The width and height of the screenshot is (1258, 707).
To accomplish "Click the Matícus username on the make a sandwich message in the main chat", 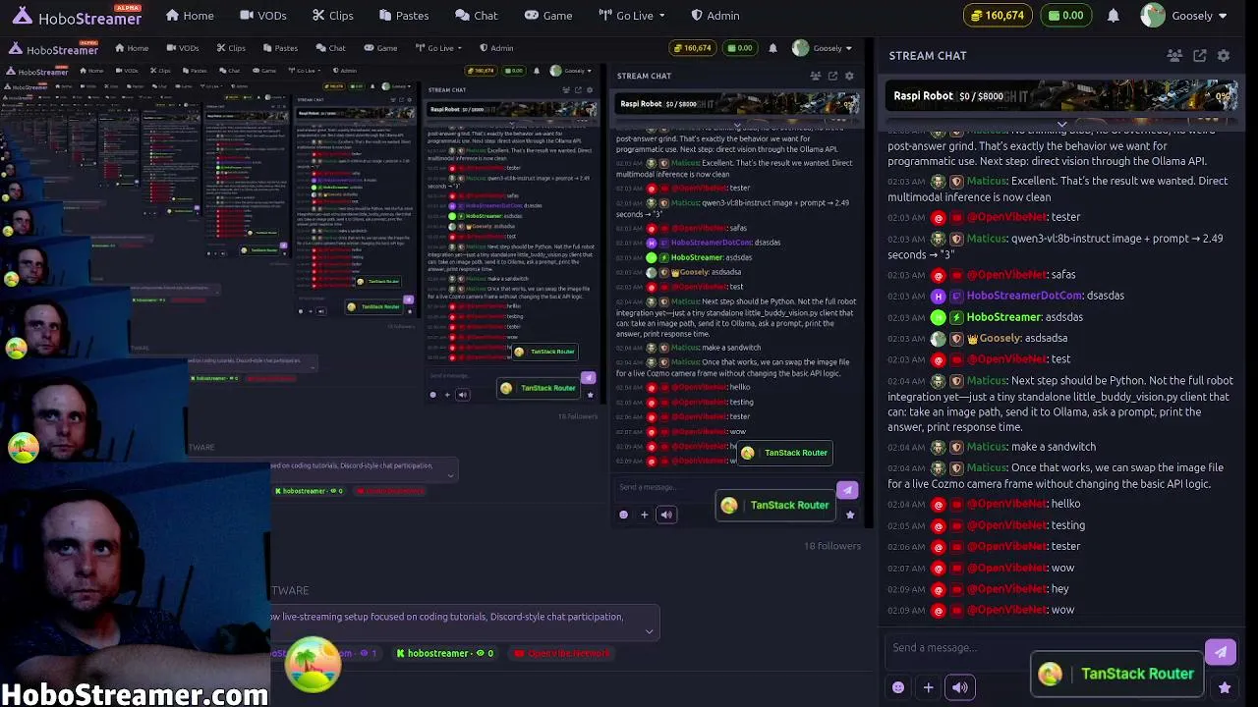I will [x=986, y=447].
